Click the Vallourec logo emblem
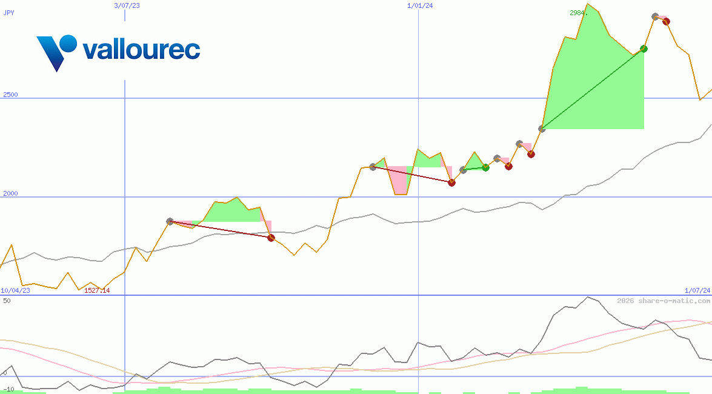Screen dimensions: 712x394 coord(56,52)
